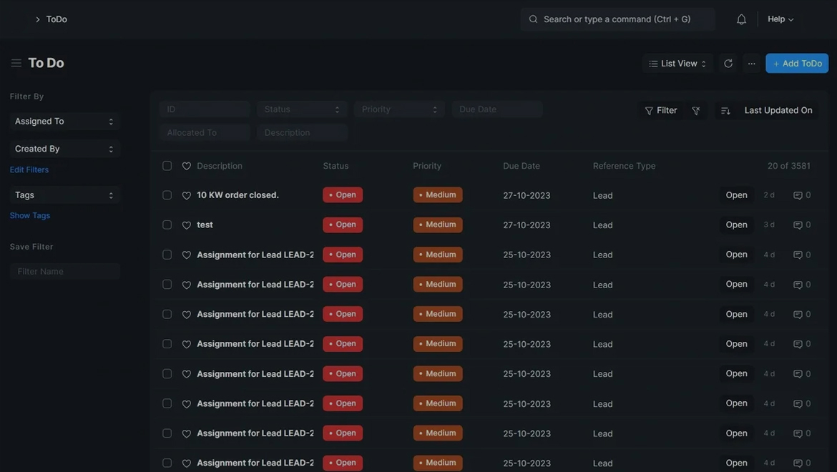Like the '10 KW order closed.' item
Viewport: 837px width, 472px height.
[x=187, y=195]
